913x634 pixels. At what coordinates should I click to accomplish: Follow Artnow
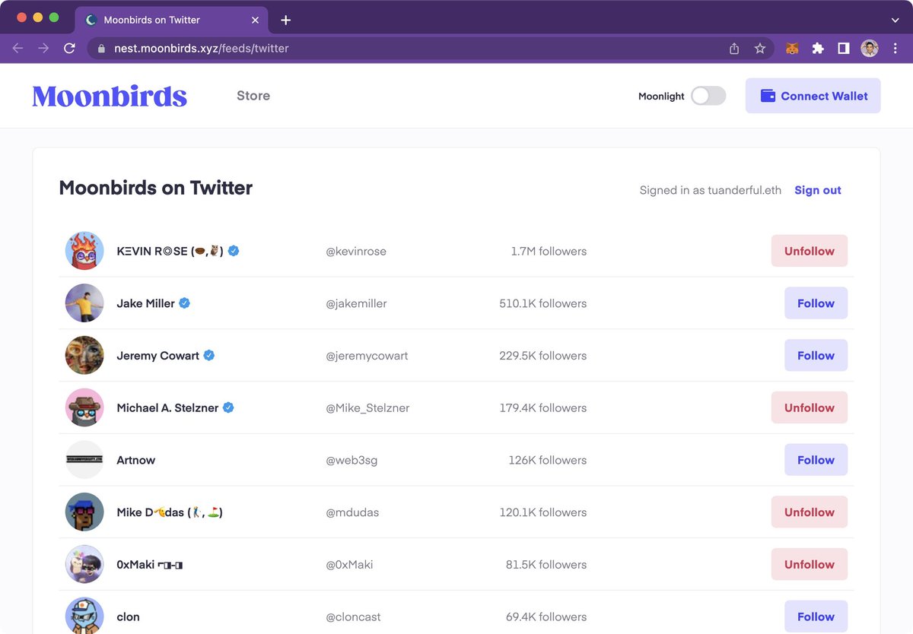click(816, 460)
